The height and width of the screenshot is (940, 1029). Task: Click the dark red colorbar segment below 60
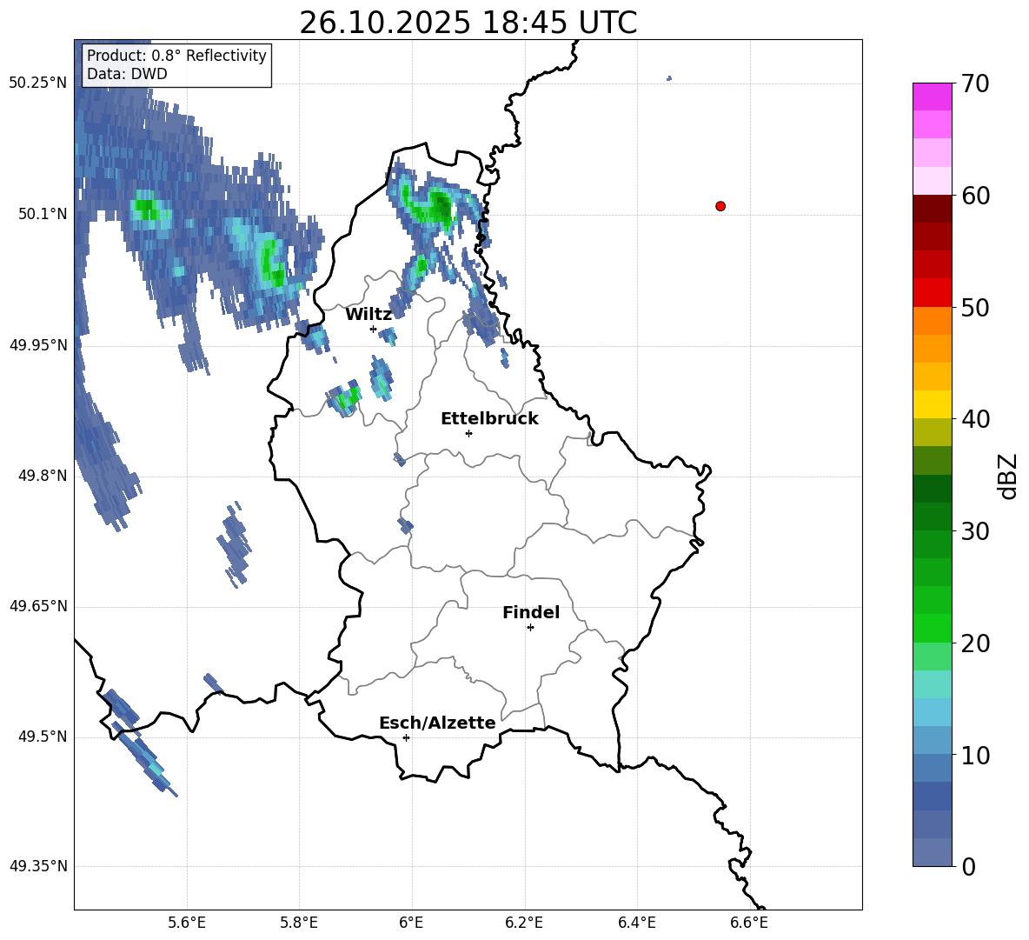[x=932, y=209]
